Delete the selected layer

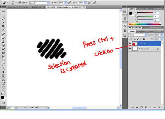pos(159,107)
